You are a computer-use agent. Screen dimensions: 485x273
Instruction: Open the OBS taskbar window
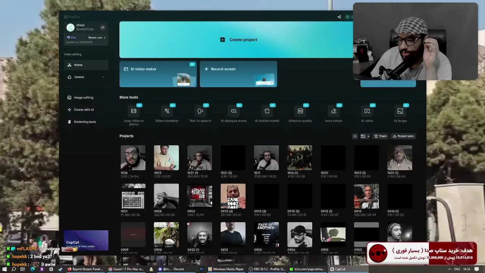click(x=267, y=269)
